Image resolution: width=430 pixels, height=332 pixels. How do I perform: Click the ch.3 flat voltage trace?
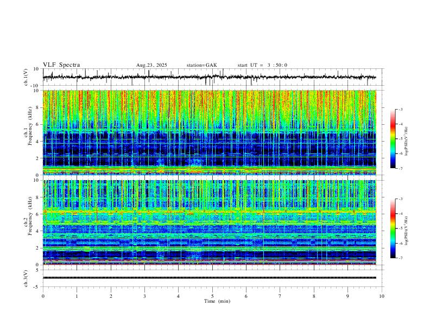click(x=209, y=278)
